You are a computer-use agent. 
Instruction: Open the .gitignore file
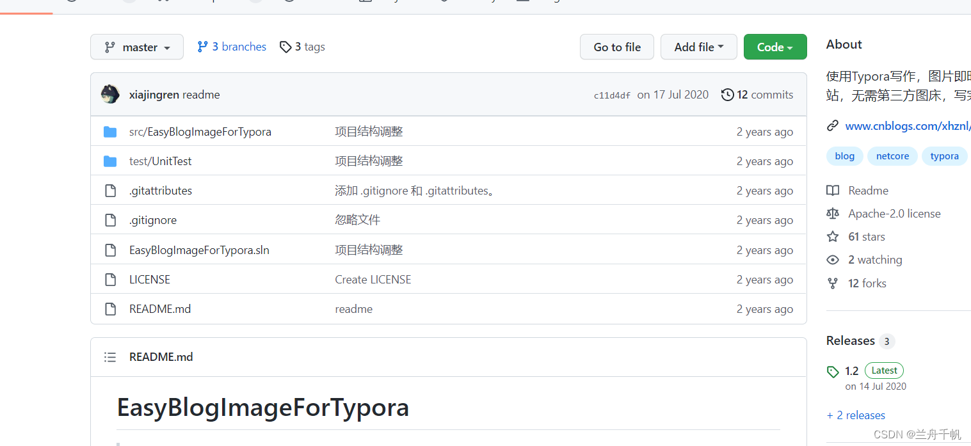click(x=153, y=220)
